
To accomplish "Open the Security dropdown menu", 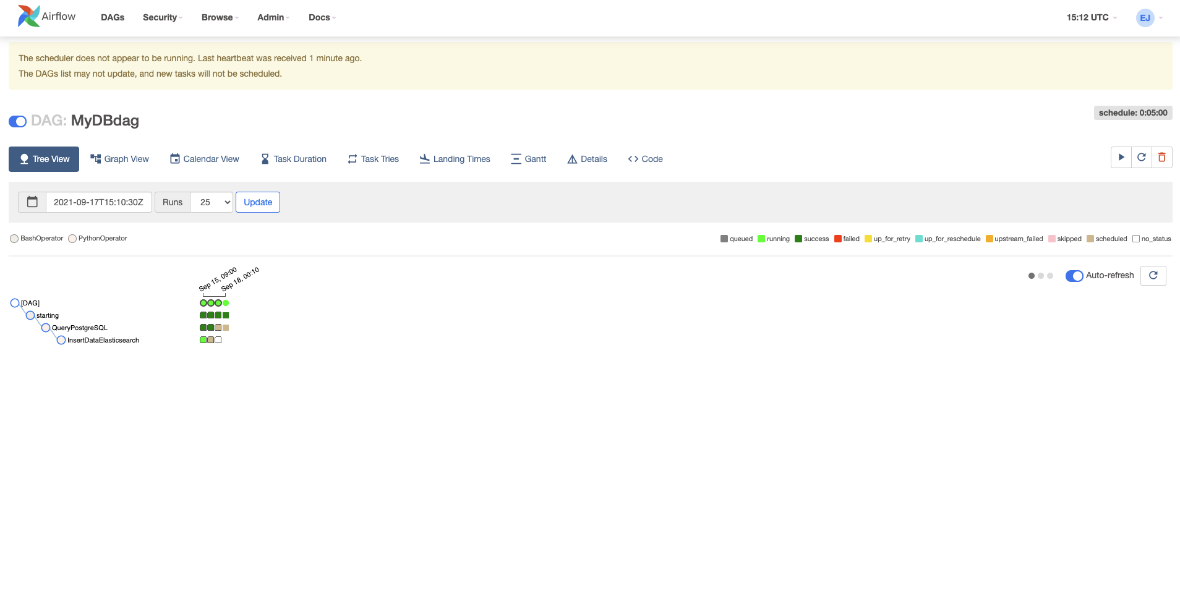I will [x=163, y=17].
